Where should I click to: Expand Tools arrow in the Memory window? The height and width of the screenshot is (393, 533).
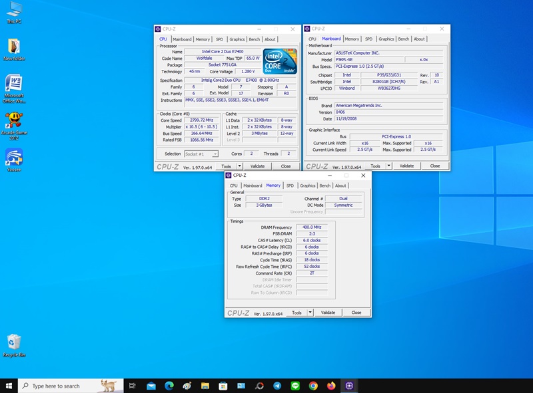(310, 313)
